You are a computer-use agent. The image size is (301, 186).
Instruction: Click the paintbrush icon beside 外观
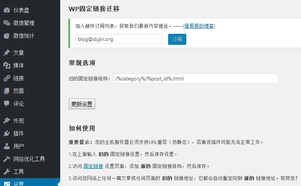click(7, 121)
